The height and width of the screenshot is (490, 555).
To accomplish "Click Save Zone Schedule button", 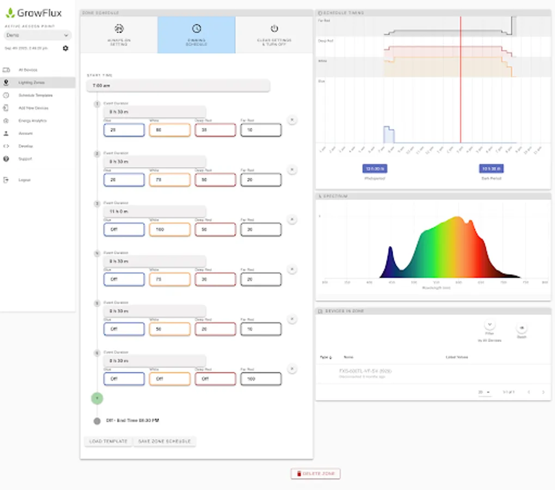I will (164, 441).
